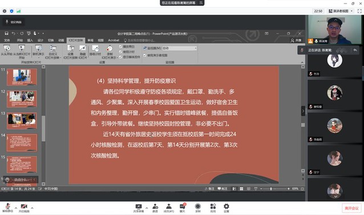Toggle the Use Presenter View checkbox
This screenshot has height=215, width=364.
144,55
